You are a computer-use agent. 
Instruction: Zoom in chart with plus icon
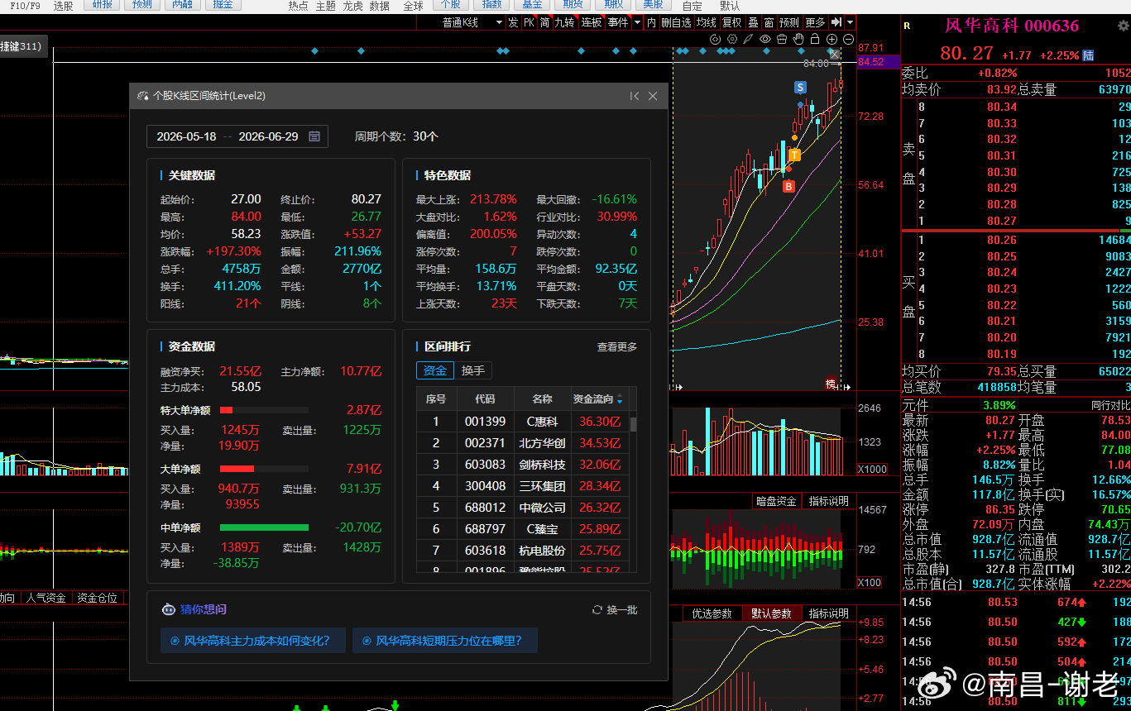click(x=831, y=39)
